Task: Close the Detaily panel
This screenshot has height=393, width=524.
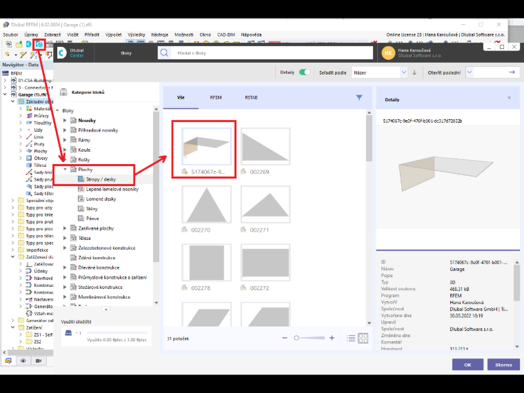Action: (509, 98)
